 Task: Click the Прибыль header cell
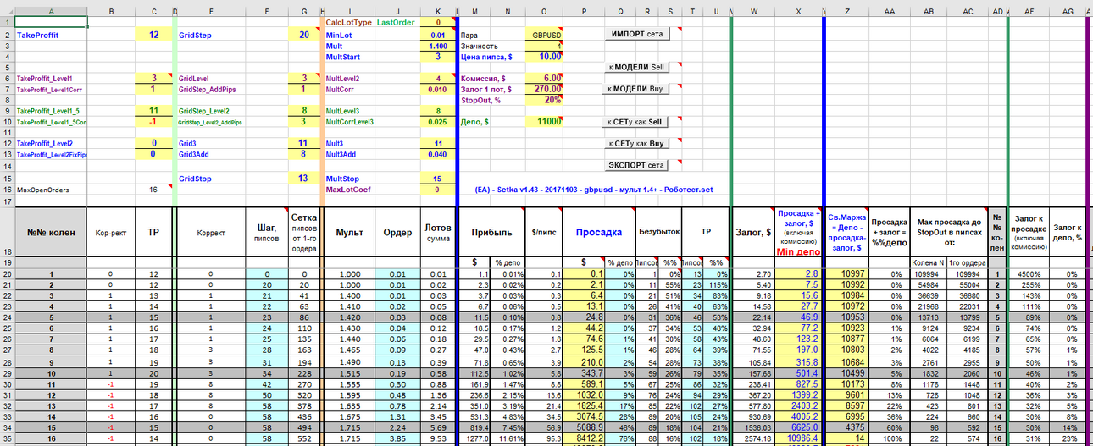pos(491,231)
